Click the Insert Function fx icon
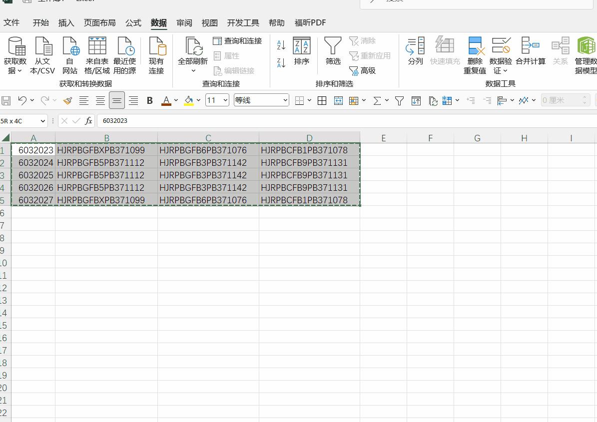The image size is (597, 422). [x=88, y=121]
